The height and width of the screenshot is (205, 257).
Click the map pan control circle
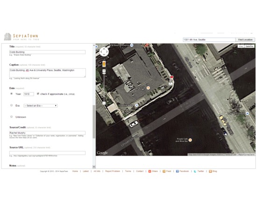pos(104,52)
